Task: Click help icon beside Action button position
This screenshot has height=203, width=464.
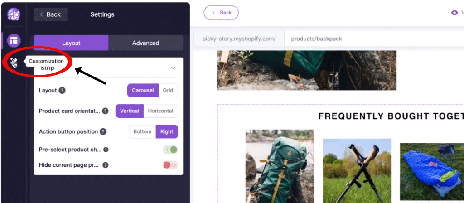Action: [x=103, y=132]
